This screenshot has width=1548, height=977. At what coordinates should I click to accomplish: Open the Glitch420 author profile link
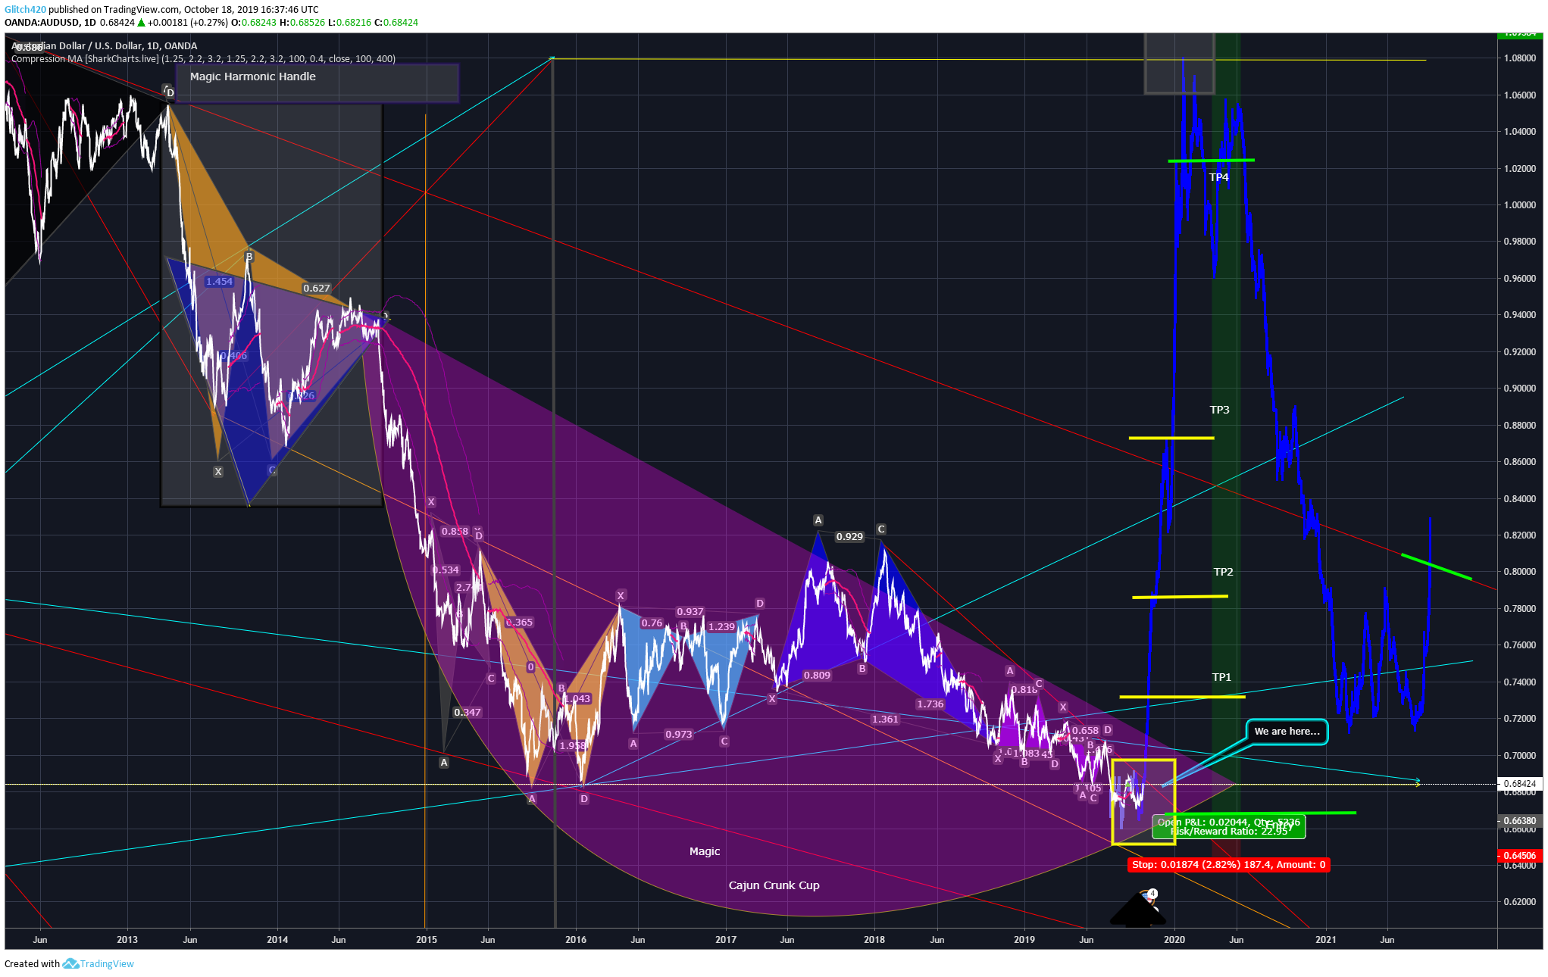pyautogui.click(x=25, y=10)
